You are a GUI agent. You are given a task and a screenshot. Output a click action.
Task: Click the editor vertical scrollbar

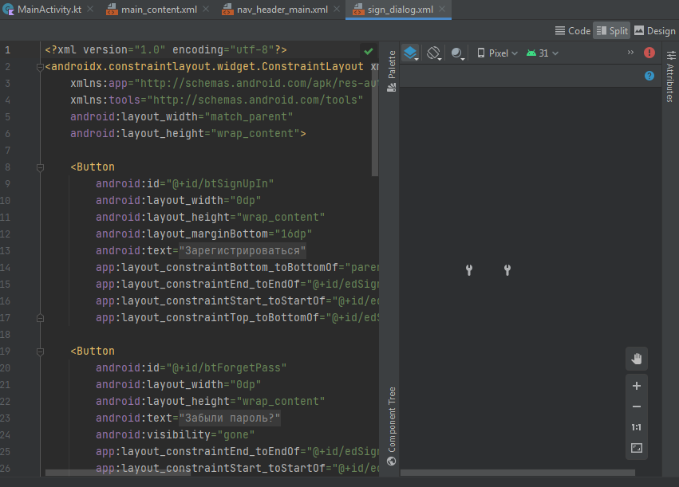(375, 118)
